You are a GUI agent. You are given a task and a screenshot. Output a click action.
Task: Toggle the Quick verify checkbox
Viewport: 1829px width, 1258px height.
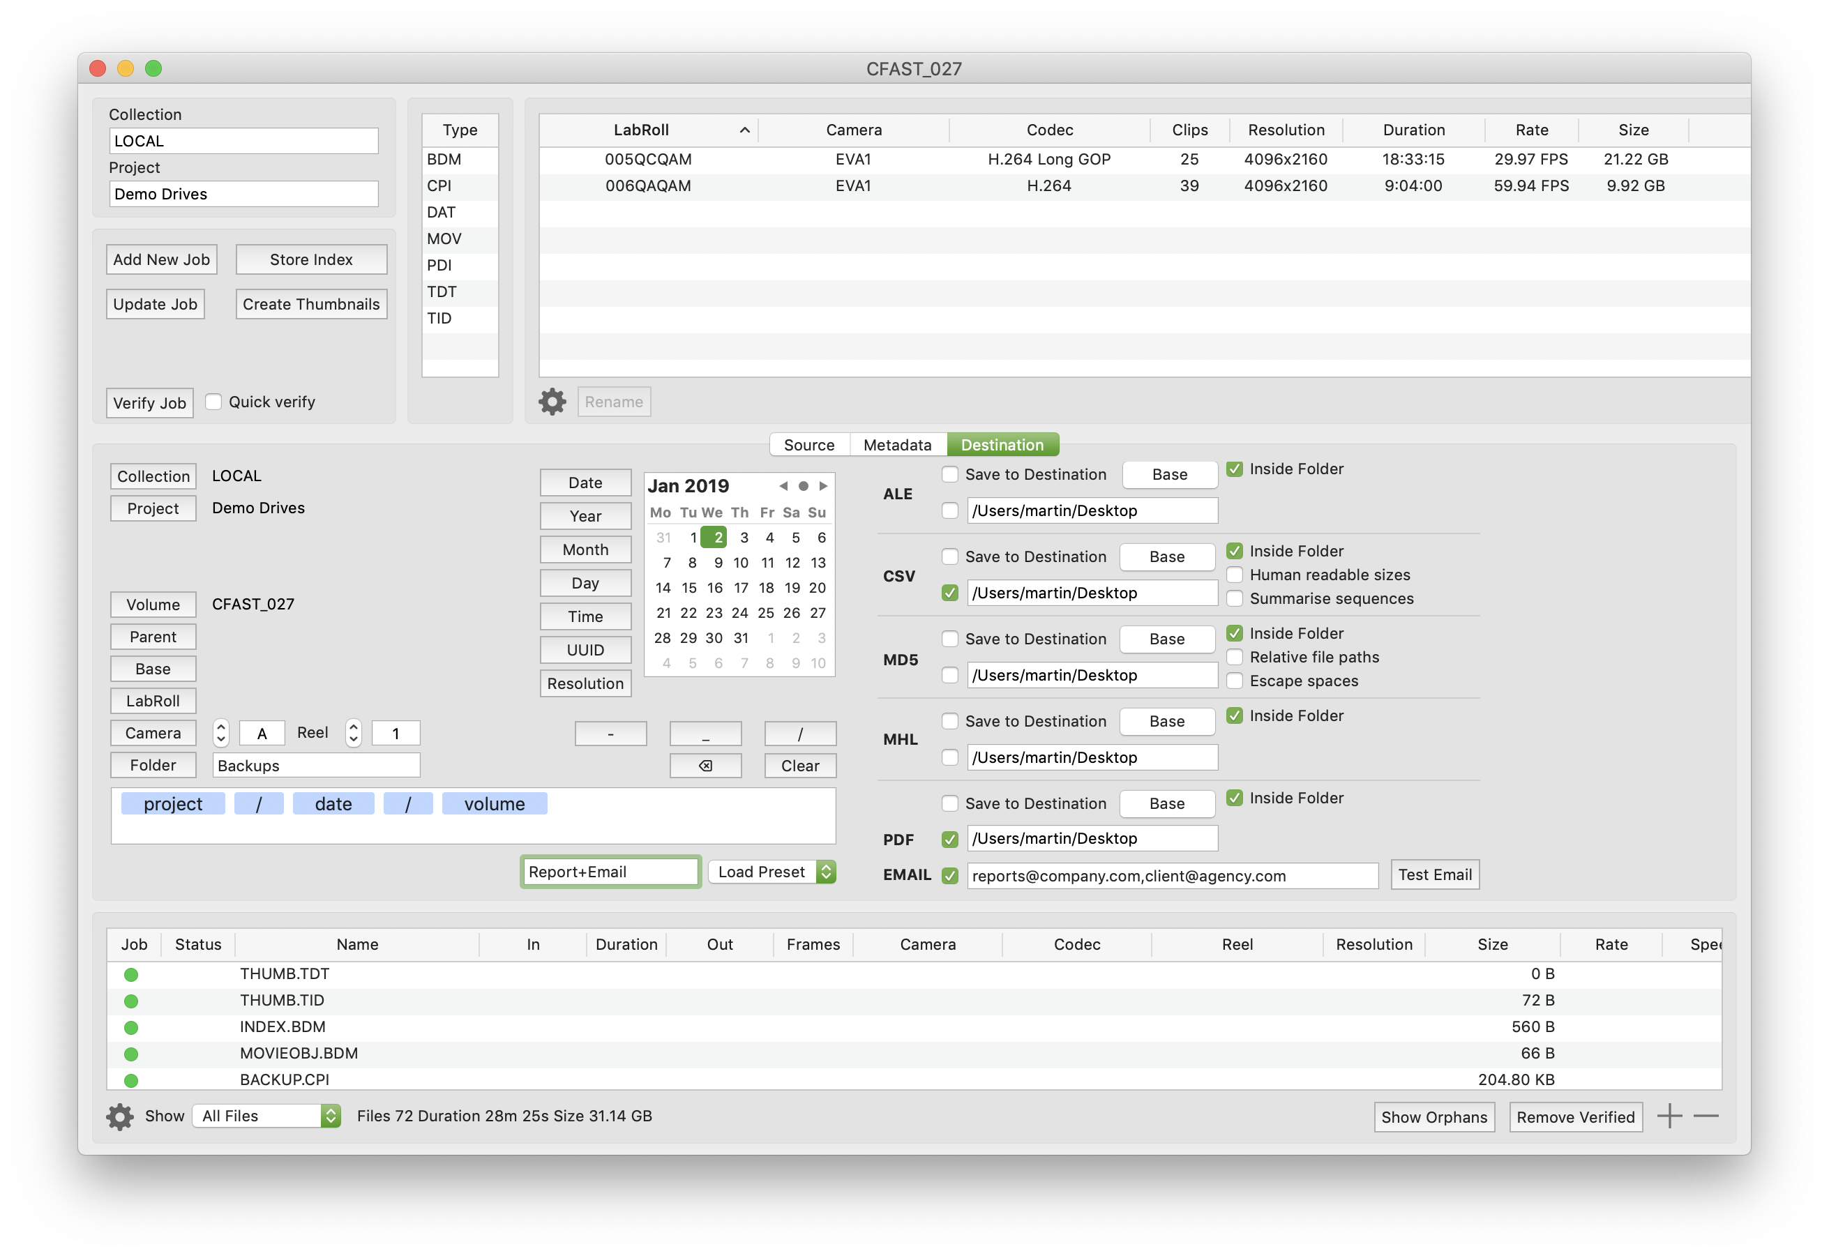213,402
